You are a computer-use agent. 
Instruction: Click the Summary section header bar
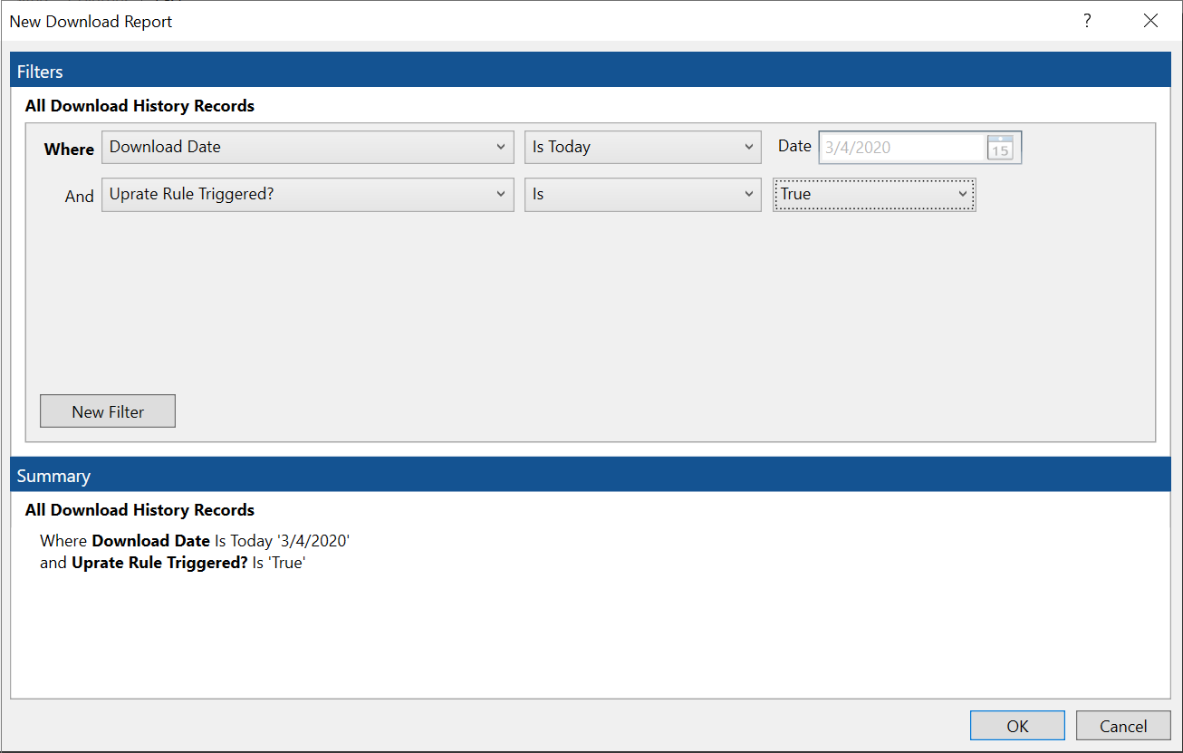click(53, 475)
